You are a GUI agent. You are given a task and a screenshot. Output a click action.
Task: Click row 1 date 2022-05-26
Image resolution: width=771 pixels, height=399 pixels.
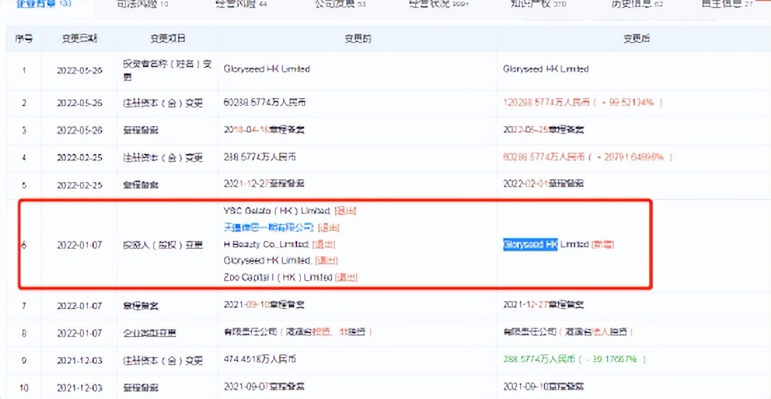click(79, 71)
